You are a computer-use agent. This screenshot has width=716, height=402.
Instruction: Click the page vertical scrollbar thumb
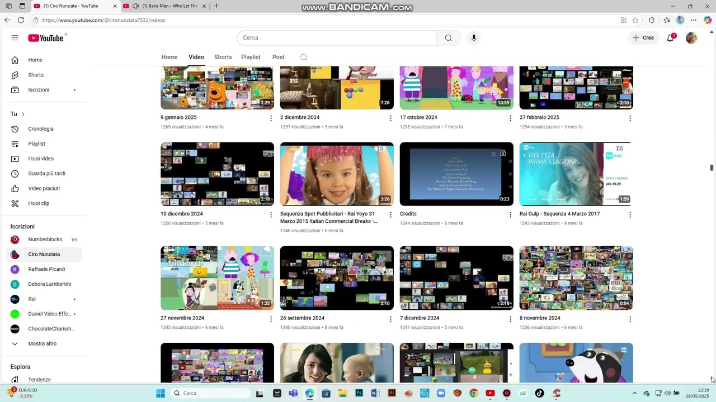click(x=712, y=168)
